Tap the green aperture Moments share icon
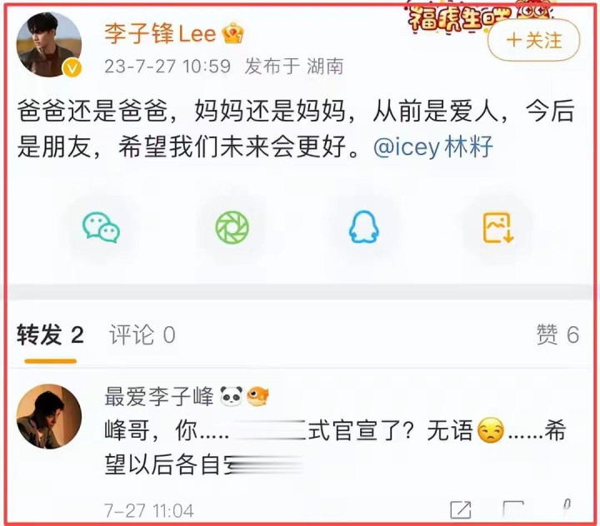The width and height of the screenshot is (600, 526). click(232, 228)
